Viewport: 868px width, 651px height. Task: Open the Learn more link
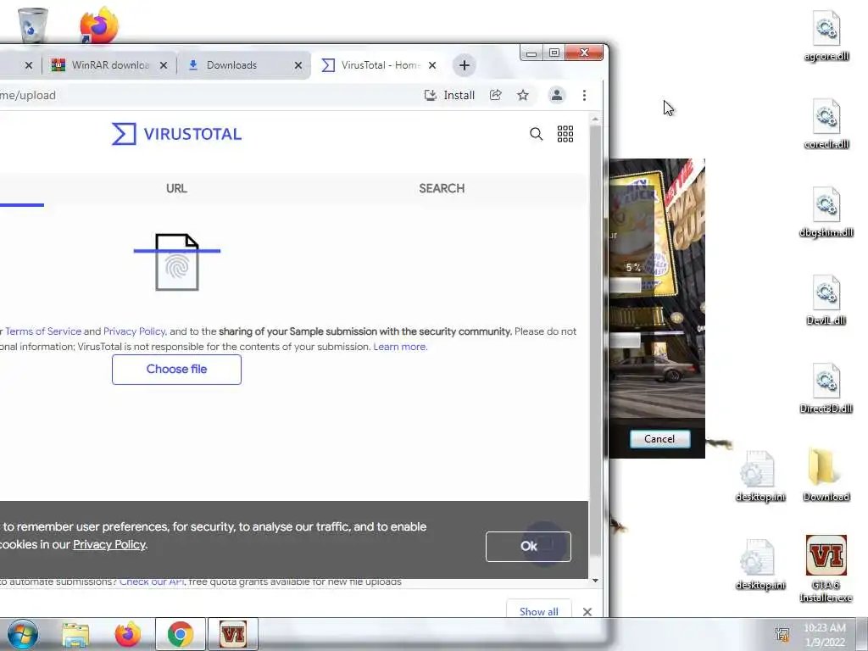pos(400,347)
